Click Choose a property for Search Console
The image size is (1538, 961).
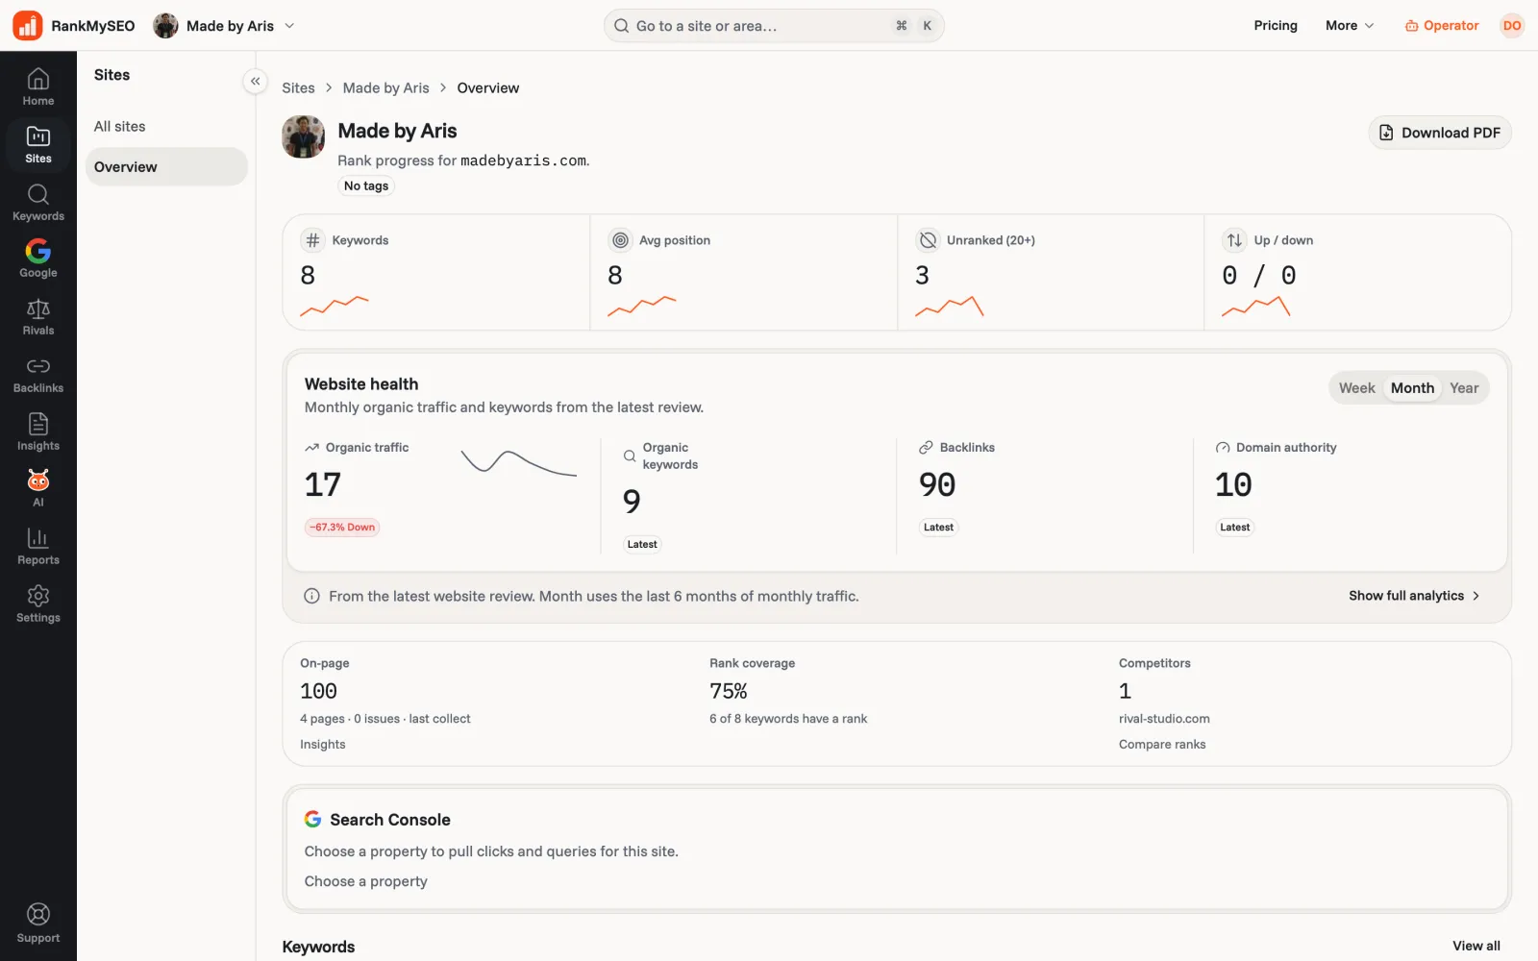click(x=365, y=881)
